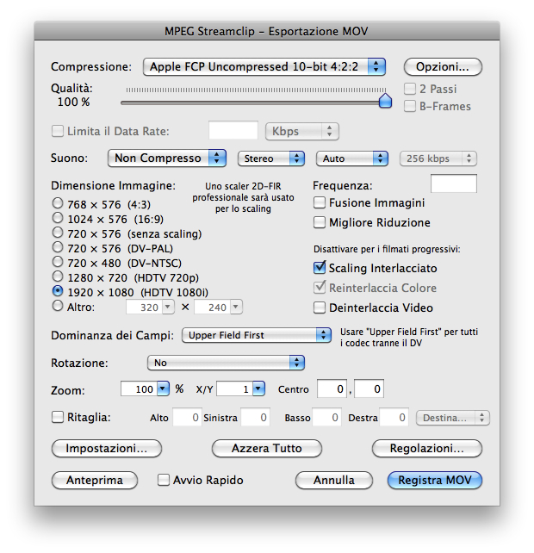Select 720 × 576 senza scaling option
The image size is (534, 553).
click(58, 233)
